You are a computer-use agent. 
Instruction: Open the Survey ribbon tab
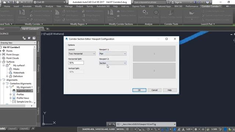[x=90, y=6]
